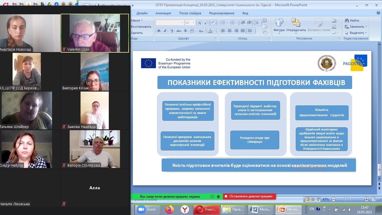The width and height of the screenshot is (382, 215).
Task: Click the Упорядочить arrange icon
Action: tap(296, 25)
